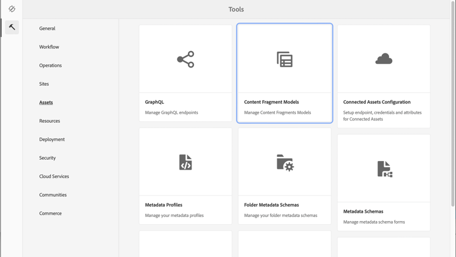The width and height of the screenshot is (456, 257).
Task: Click the Tools page heading
Action: 236,9
